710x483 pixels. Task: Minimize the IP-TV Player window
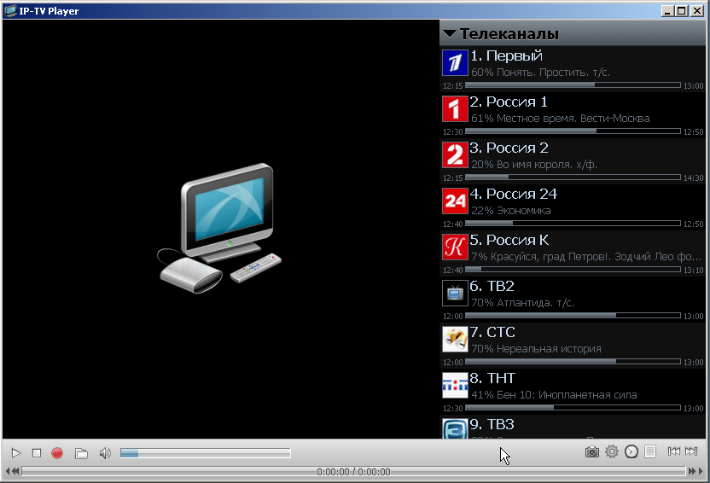pyautogui.click(x=667, y=10)
